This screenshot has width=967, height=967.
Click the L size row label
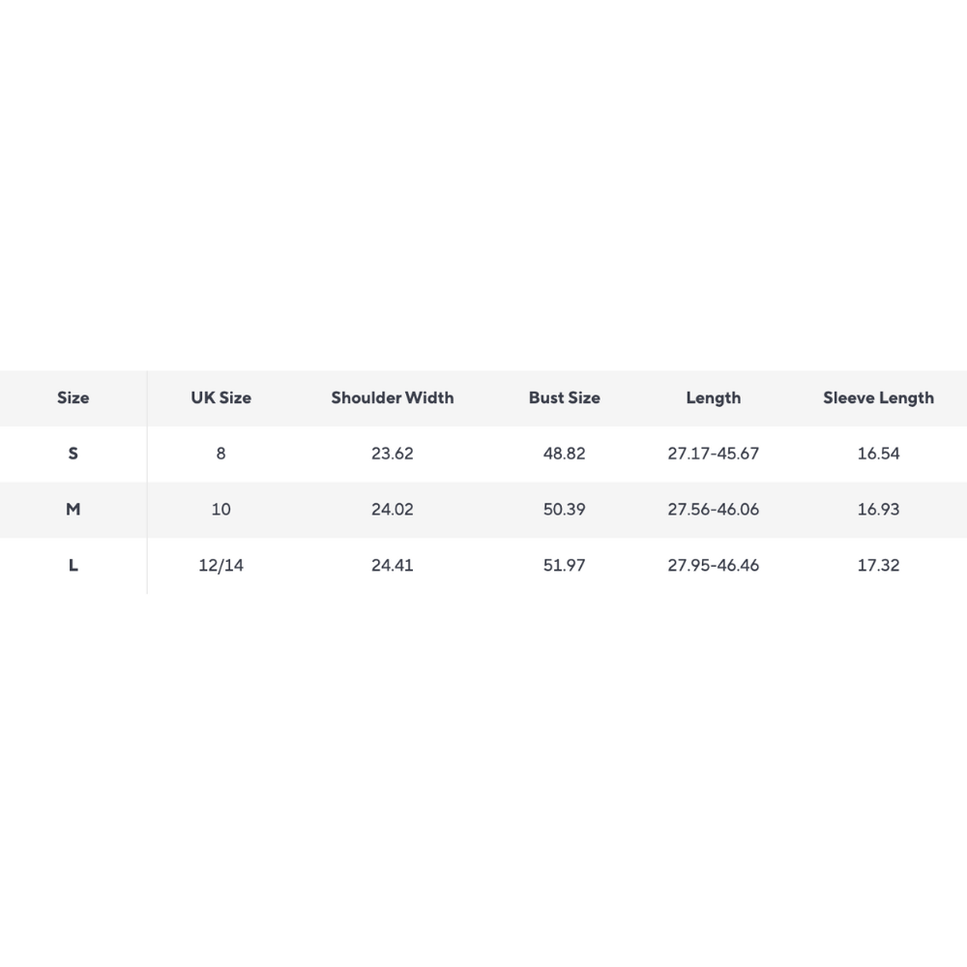(x=73, y=566)
